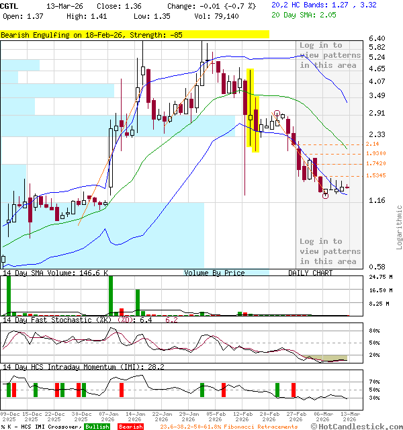Click the DAILY CHART label

310,273
